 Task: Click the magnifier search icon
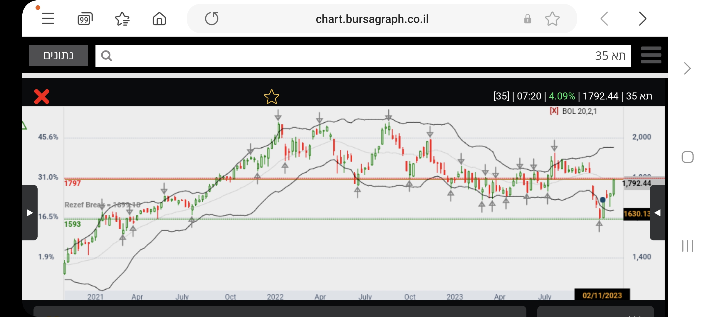tap(106, 56)
